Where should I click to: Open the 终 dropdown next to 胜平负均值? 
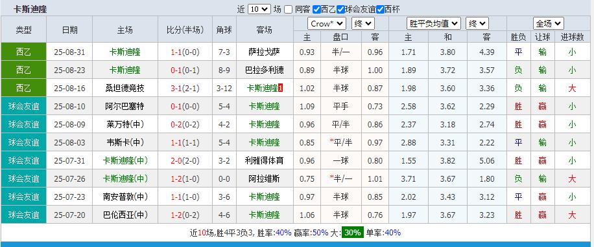point(477,24)
